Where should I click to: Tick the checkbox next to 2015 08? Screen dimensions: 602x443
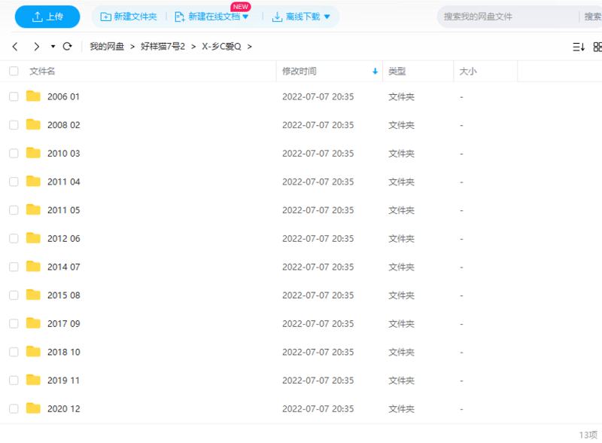tap(14, 295)
